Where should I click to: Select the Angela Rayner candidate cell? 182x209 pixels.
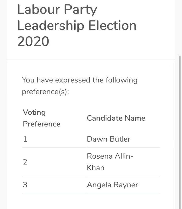coord(112,185)
